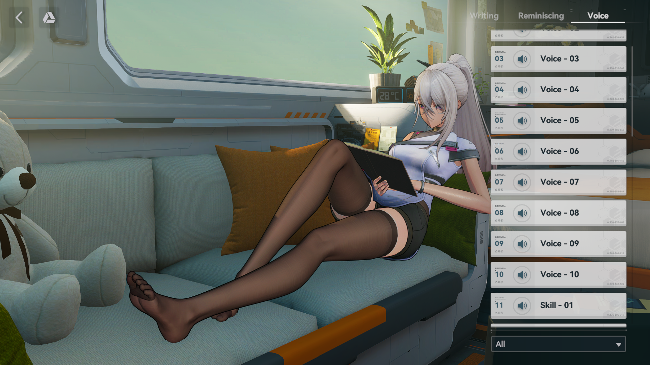
Task: Click the number 06 in the voice list
Action: point(499,151)
